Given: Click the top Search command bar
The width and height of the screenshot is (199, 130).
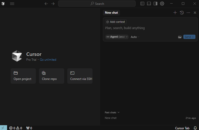Looking at the screenshot, I should tap(97, 4).
